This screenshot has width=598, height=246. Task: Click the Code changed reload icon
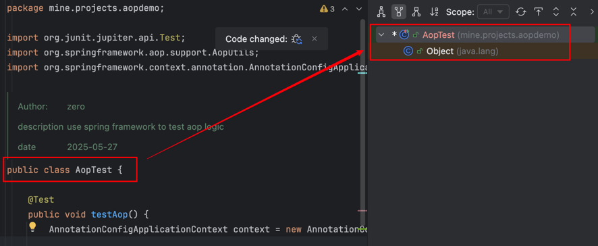297,39
